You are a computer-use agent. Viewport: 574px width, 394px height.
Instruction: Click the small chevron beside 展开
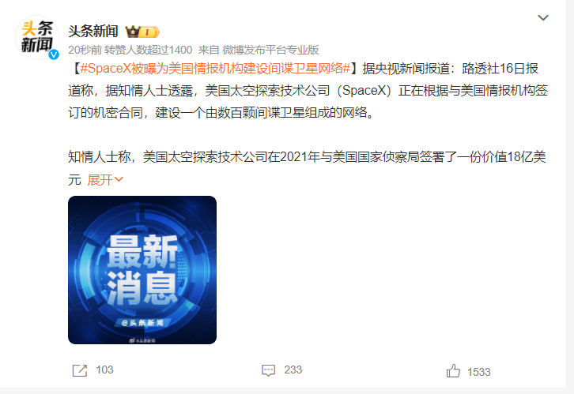click(x=119, y=179)
